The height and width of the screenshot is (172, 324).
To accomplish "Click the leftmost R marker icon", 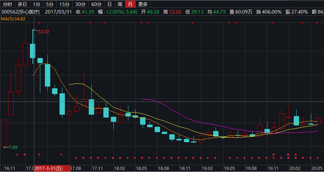I will coord(17,154).
